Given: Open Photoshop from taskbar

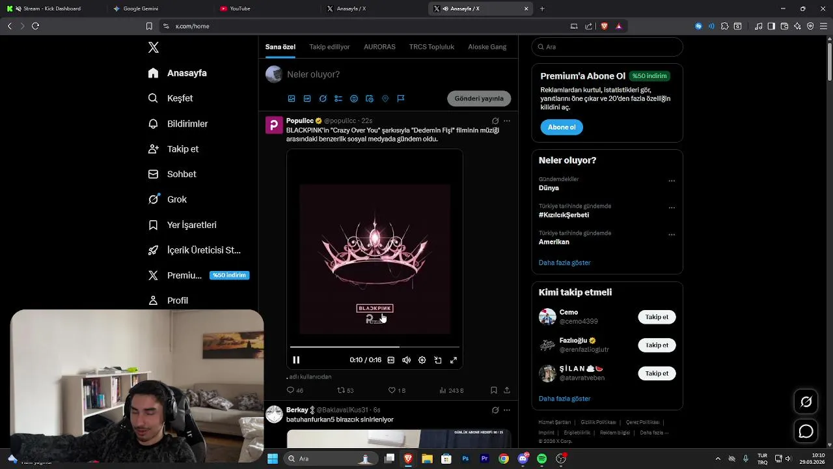Looking at the screenshot, I should point(465,459).
